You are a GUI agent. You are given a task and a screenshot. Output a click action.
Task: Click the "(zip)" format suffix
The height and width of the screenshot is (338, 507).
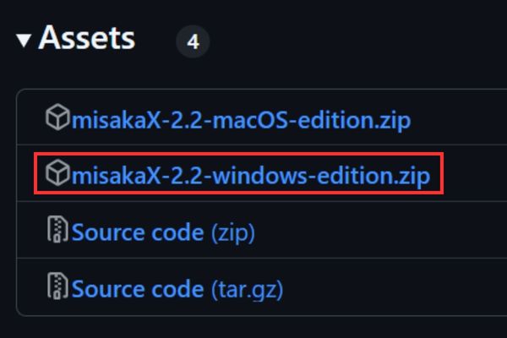(232, 232)
